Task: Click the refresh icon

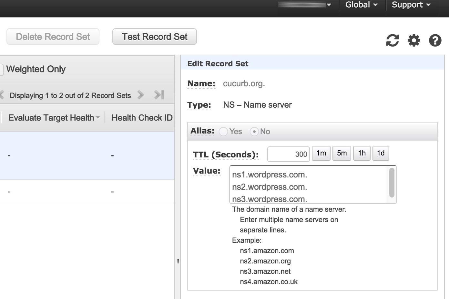Action: tap(393, 40)
